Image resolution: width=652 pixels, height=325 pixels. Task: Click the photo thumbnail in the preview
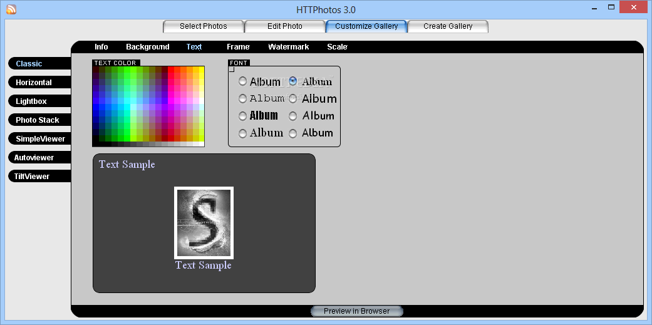(x=204, y=223)
